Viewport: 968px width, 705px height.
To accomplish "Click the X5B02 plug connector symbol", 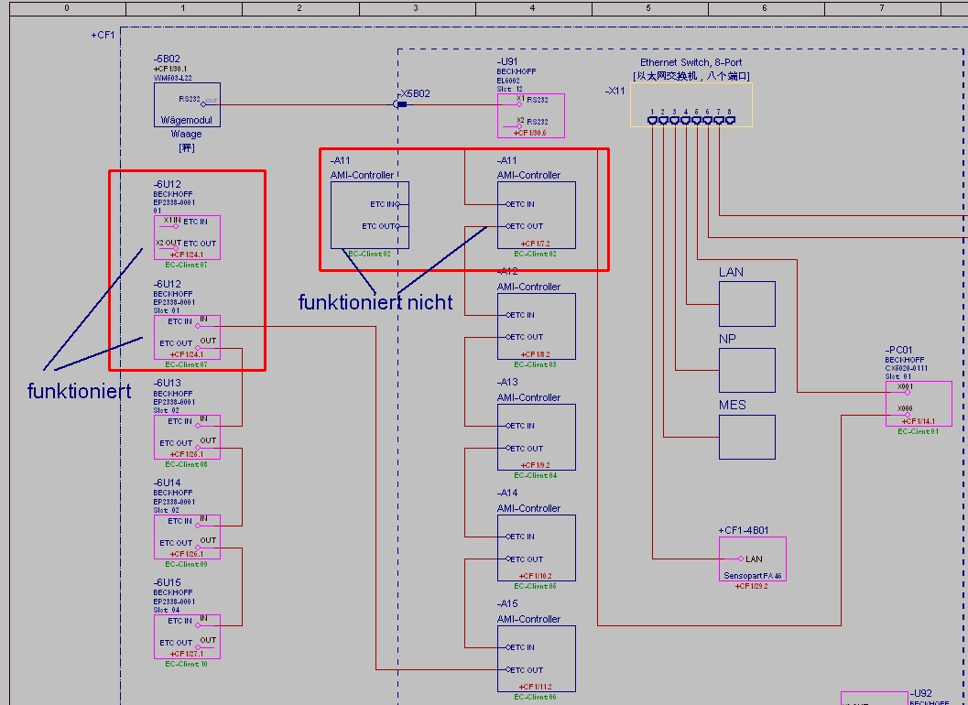I will pos(399,104).
